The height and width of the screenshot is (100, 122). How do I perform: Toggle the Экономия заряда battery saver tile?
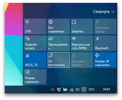tap(105, 26)
